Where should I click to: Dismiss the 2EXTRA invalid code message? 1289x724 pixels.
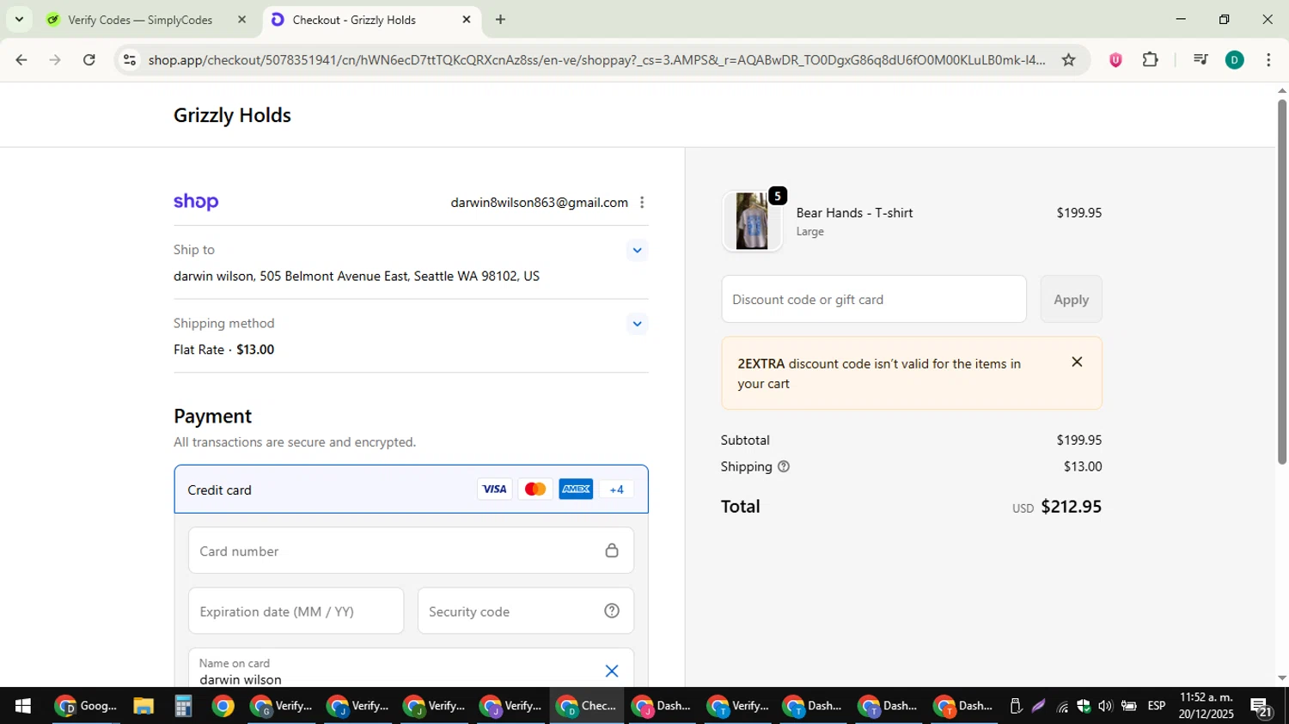[1077, 362]
